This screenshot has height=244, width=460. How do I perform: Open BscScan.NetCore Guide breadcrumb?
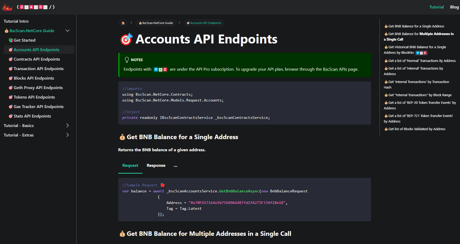pyautogui.click(x=156, y=23)
